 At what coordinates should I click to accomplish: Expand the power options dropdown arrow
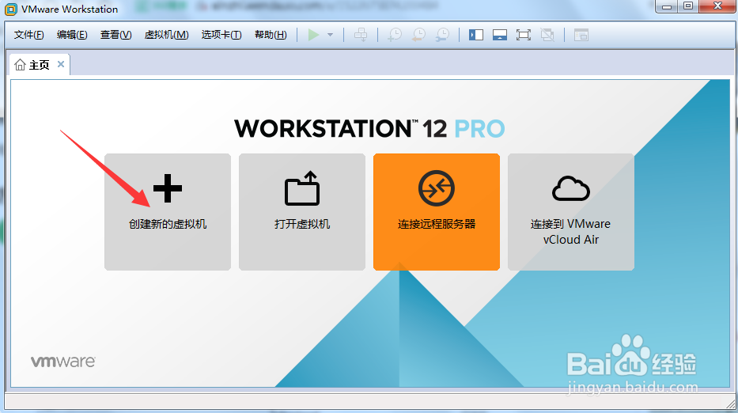click(x=330, y=35)
